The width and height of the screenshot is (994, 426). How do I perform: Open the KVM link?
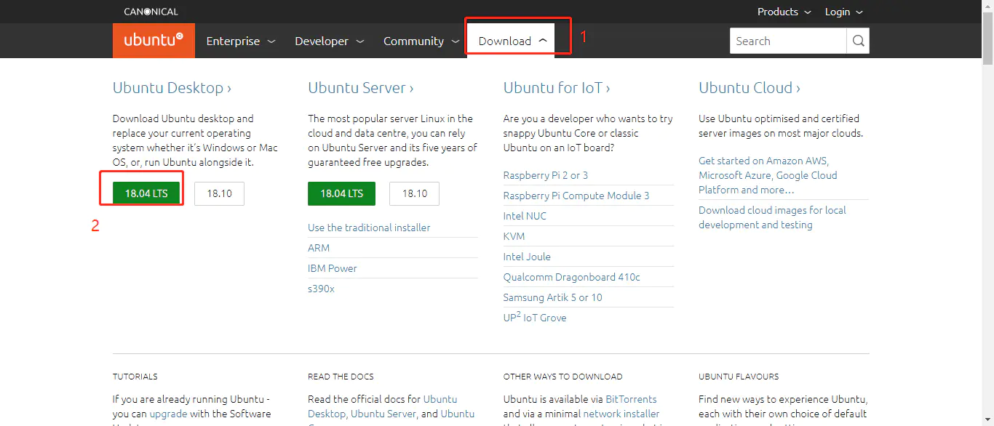[x=514, y=236]
